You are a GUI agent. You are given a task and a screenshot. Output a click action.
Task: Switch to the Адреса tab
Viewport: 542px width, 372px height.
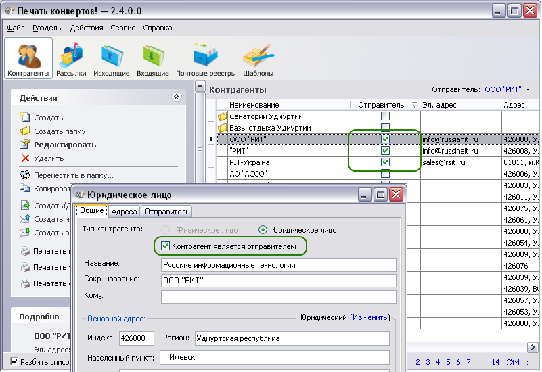[x=124, y=212]
